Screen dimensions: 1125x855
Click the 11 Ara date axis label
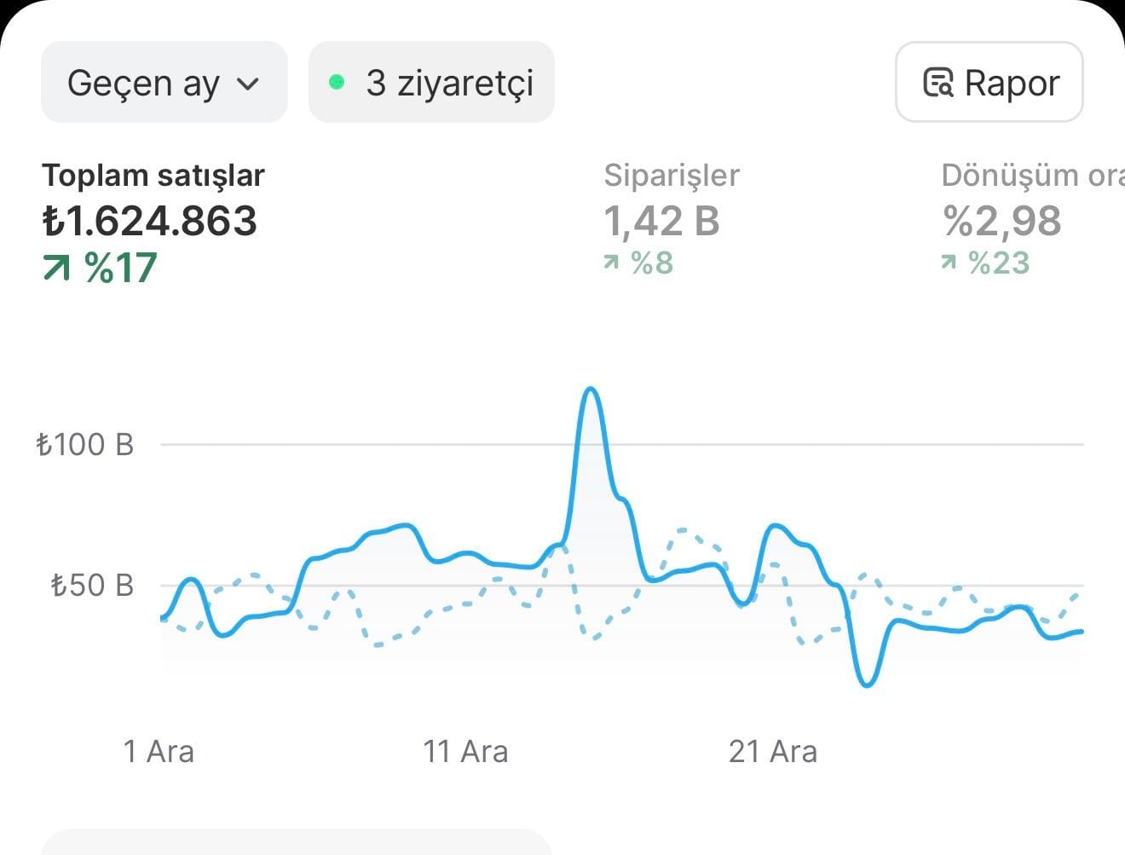point(465,752)
